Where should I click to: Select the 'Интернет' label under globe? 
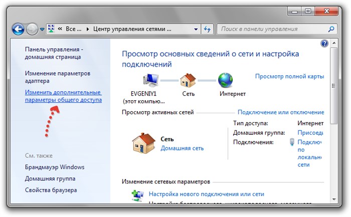click(x=233, y=94)
